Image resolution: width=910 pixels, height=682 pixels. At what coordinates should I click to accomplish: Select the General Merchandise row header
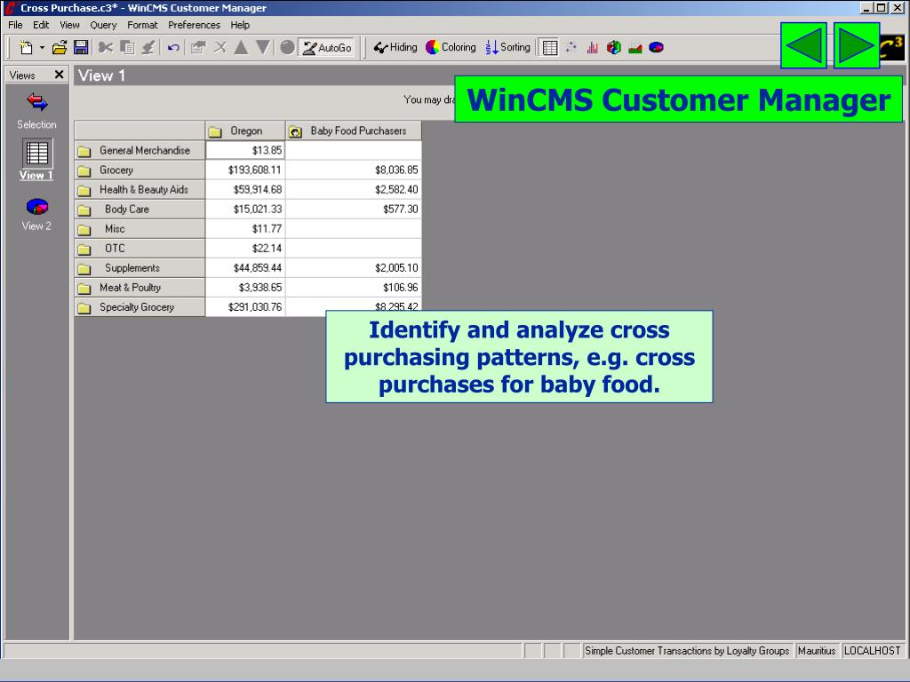pyautogui.click(x=140, y=150)
